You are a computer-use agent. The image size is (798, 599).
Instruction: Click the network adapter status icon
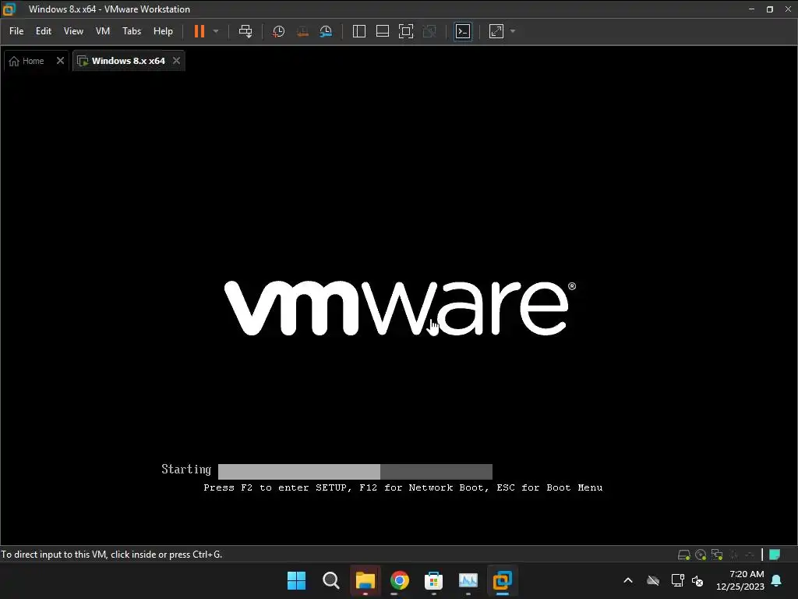pos(717,555)
